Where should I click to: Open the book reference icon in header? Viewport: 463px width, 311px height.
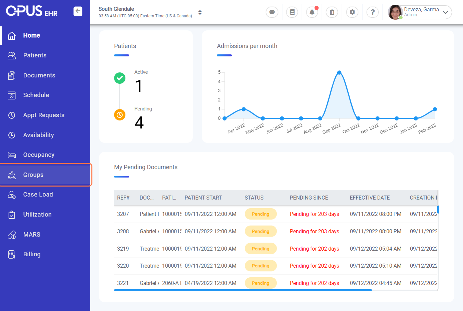292,12
